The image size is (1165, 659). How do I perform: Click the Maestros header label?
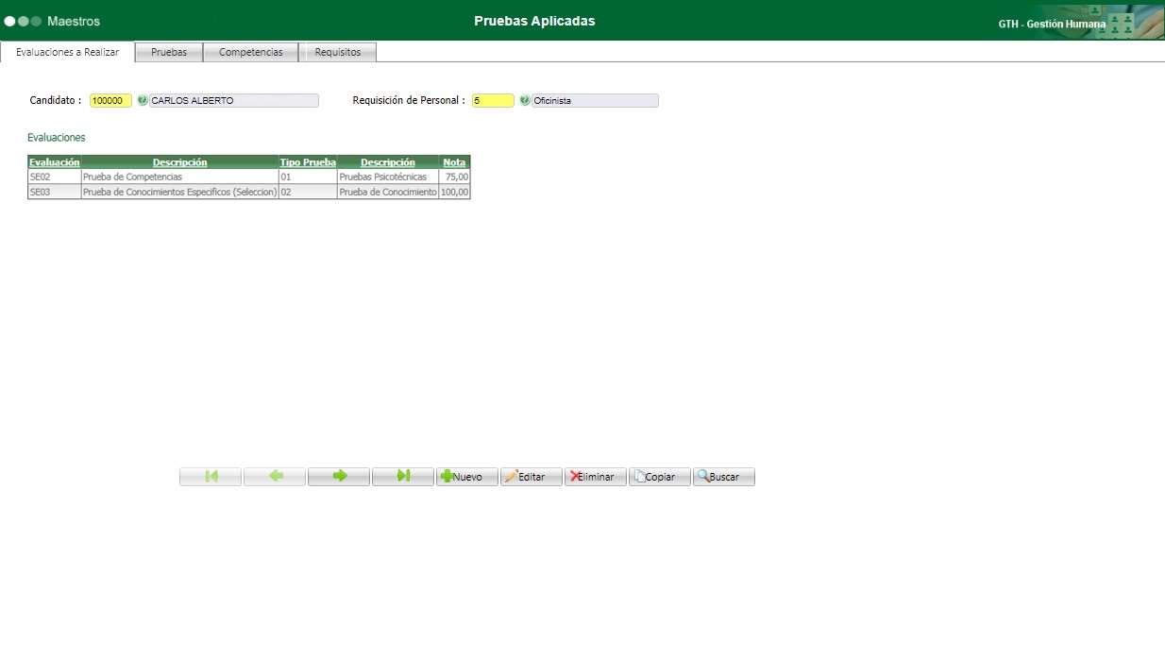coord(74,21)
